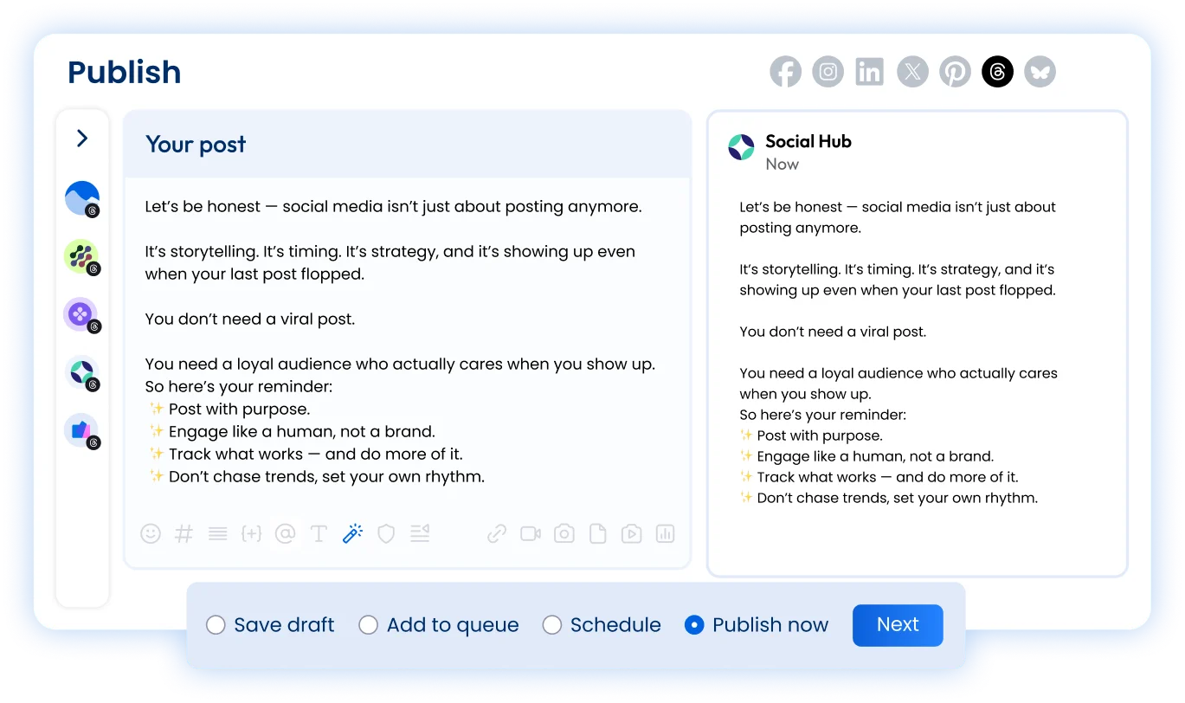Image resolution: width=1185 pixels, height=703 pixels.
Task: Open the poll creation icon
Action: 664,533
